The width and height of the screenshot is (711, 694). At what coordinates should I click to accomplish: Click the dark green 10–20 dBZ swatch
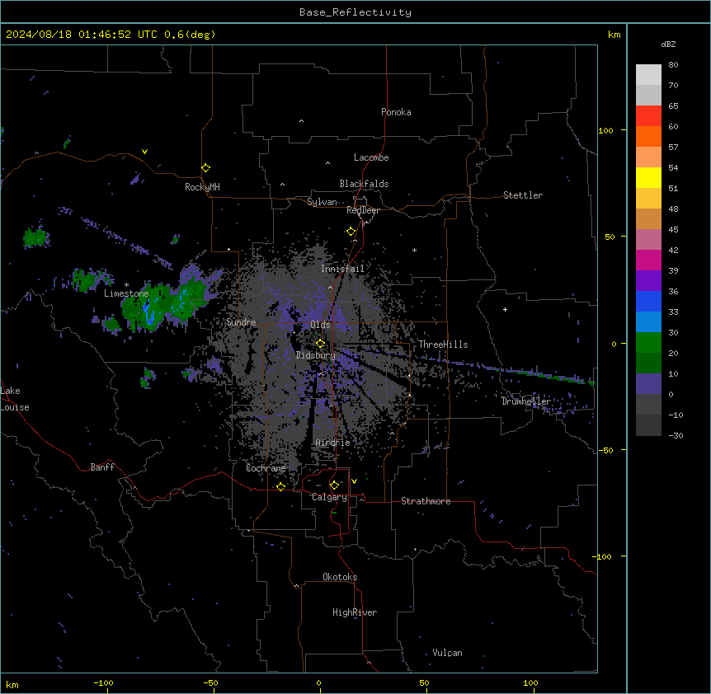648,363
